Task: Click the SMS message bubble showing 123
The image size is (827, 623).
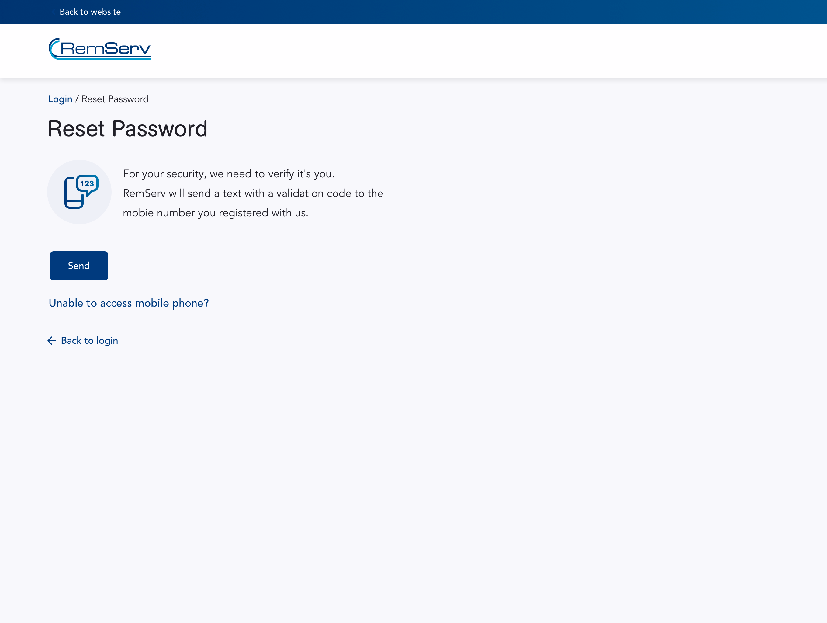Action: (x=87, y=184)
